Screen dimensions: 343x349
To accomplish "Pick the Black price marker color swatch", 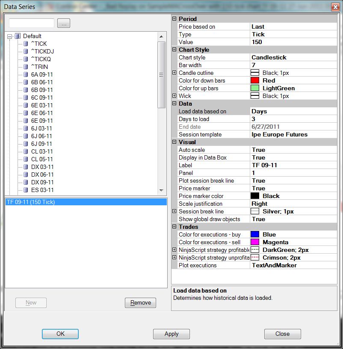I will coord(255,196).
